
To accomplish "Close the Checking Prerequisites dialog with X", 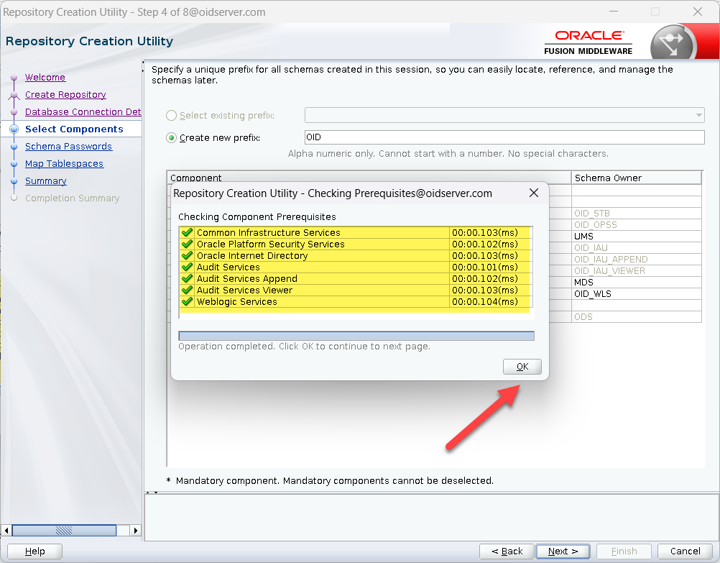I will tap(534, 193).
